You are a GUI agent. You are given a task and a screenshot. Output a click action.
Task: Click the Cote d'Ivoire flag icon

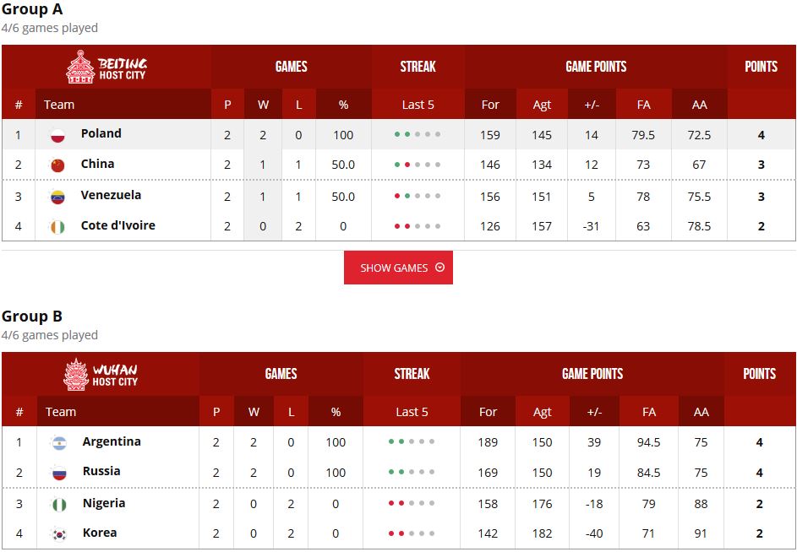click(58, 226)
